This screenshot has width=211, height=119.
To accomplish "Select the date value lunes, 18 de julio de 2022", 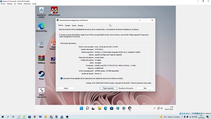I will [x=106, y=47].
